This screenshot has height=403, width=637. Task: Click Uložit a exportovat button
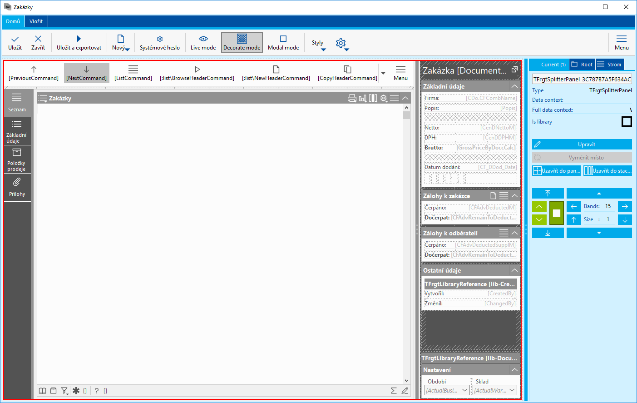coord(79,42)
